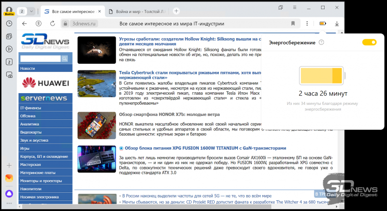Click the sidebar screenshot camera icon
The image size is (387, 211).
pos(9,74)
